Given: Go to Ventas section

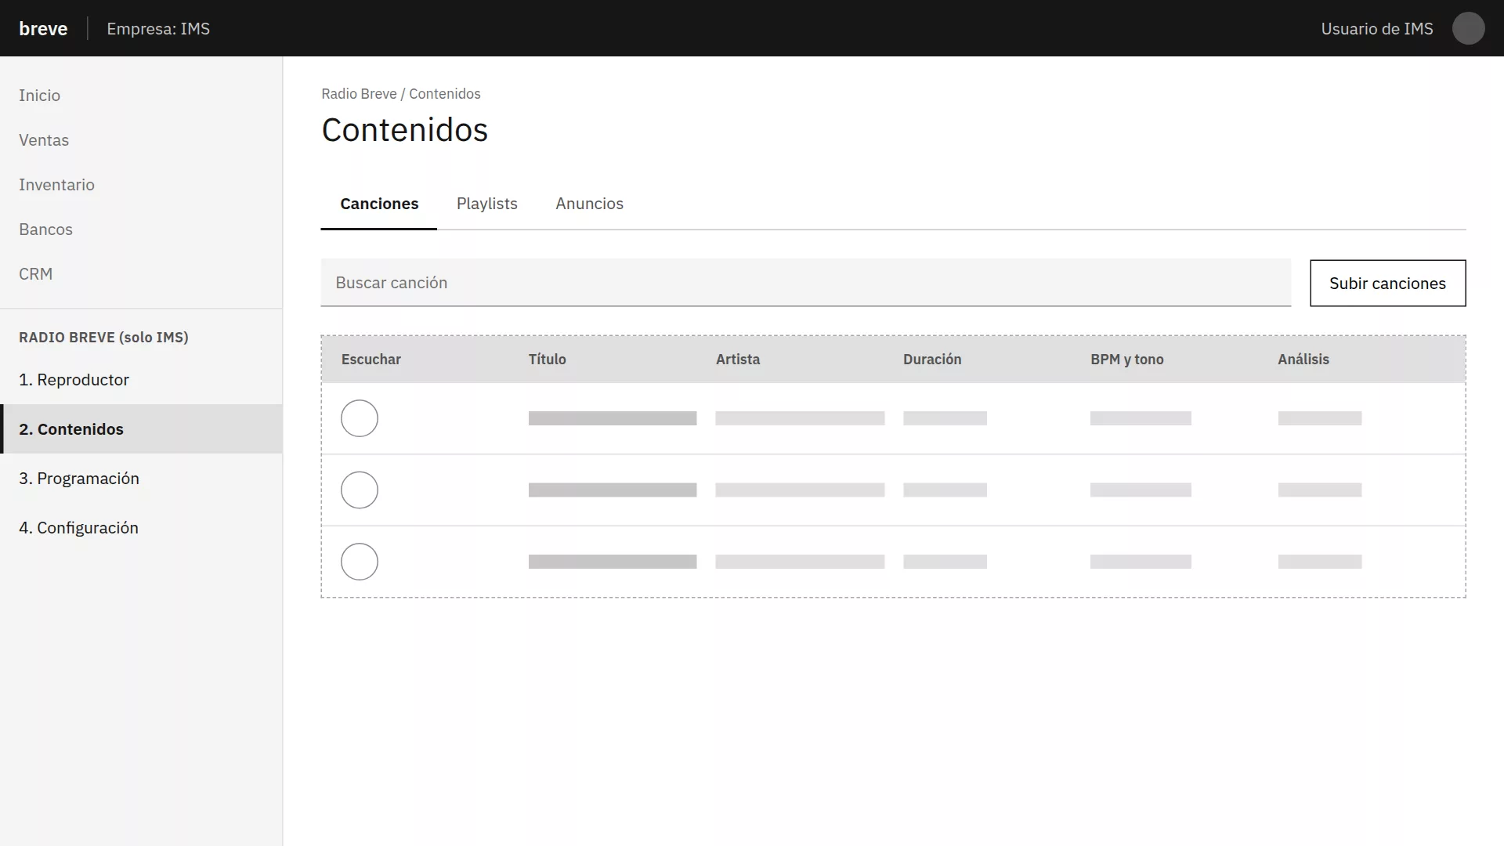Looking at the screenshot, I should click(x=44, y=140).
